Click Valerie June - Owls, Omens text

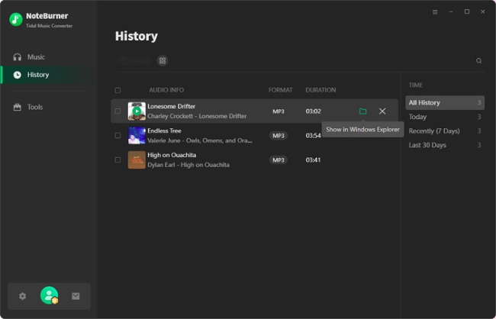(x=200, y=140)
